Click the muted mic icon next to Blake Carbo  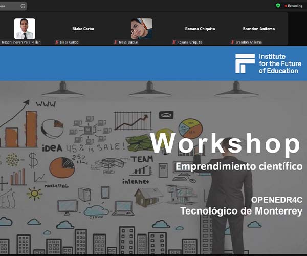57,42
